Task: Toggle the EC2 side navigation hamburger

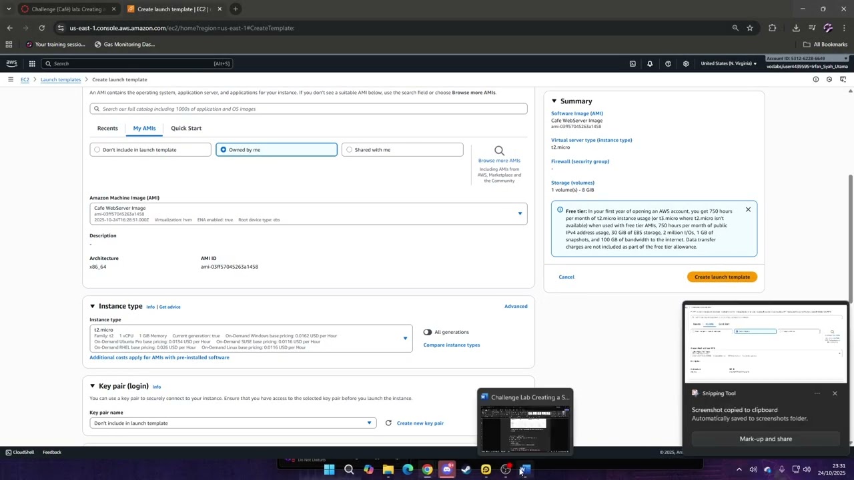Action: tap(11, 79)
